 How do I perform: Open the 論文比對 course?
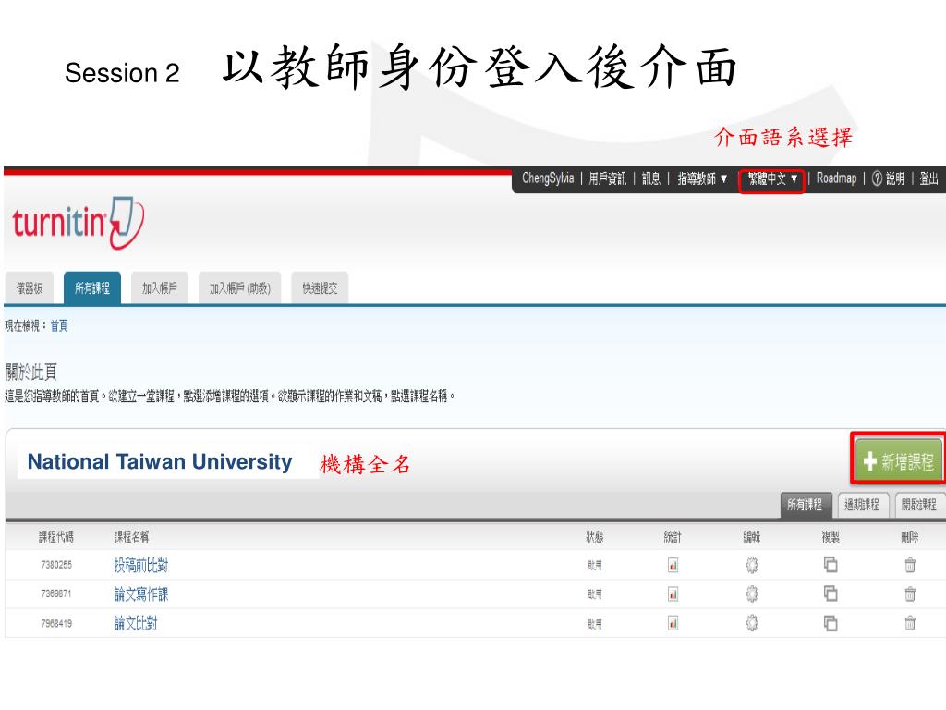coord(136,623)
